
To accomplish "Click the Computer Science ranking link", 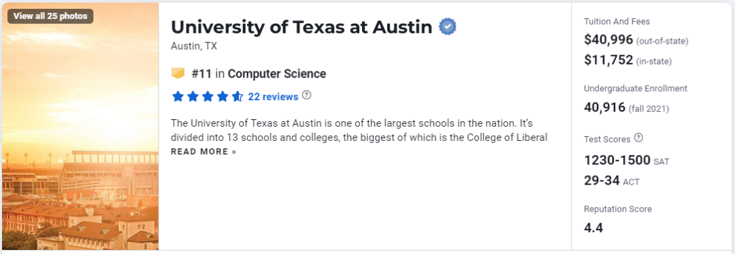I will coord(276,74).
